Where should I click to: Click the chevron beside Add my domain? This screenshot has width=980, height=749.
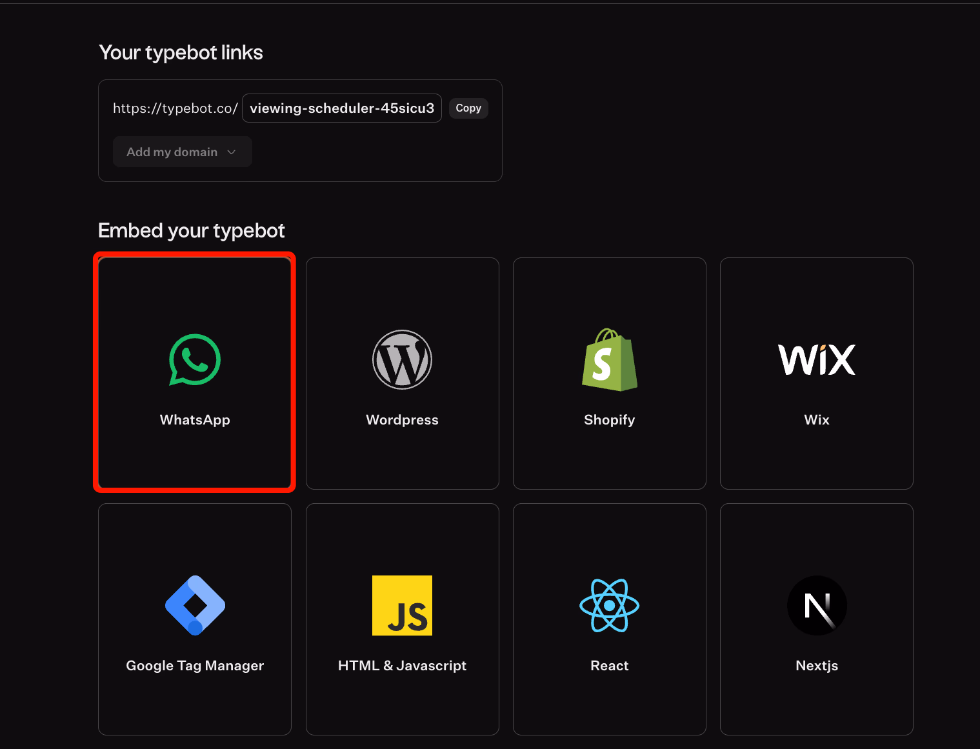[232, 152]
